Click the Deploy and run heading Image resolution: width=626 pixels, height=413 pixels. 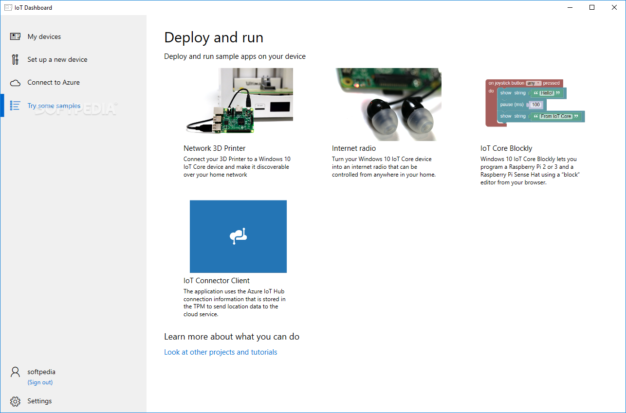(x=214, y=37)
